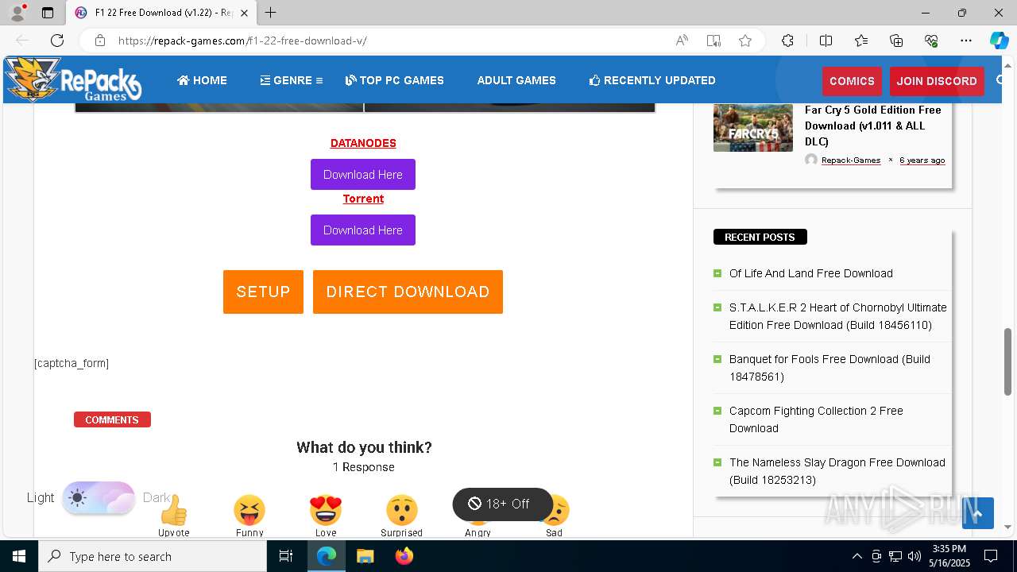The height and width of the screenshot is (572, 1017).
Task: Open Browser essentials icon
Action: point(931,41)
